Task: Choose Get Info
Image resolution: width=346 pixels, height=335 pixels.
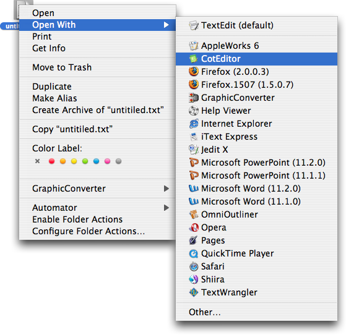Action: pyautogui.click(x=97, y=48)
